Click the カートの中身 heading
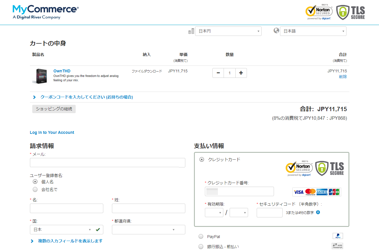This screenshot has height=251, width=379. 48,43
